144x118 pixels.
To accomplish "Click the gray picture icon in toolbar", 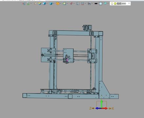I will tap(78, 4).
